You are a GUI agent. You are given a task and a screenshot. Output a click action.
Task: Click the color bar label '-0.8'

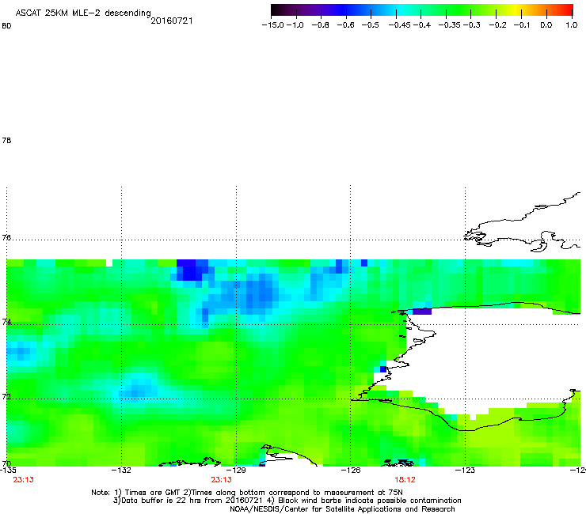coord(320,25)
